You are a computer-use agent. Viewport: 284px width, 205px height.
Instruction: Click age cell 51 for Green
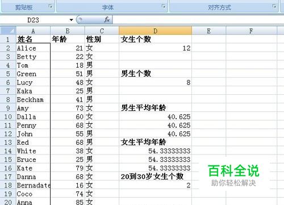[x=68, y=74]
